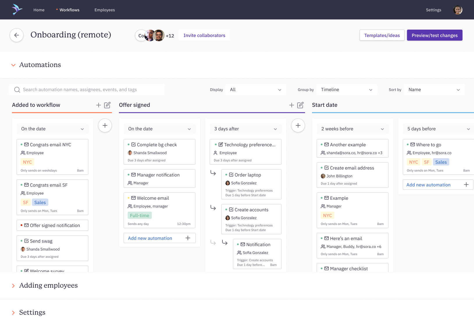Select Employees in the top navigation

(104, 10)
